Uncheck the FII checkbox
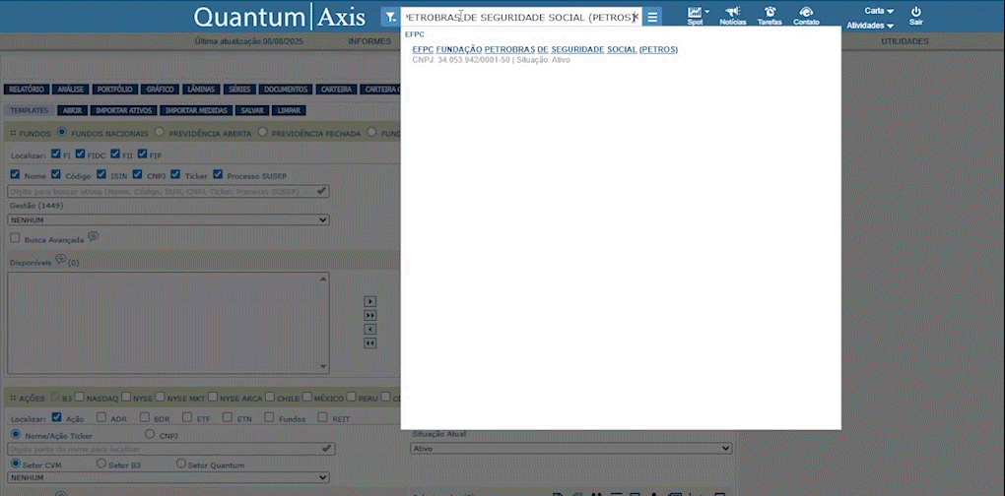 coord(114,154)
